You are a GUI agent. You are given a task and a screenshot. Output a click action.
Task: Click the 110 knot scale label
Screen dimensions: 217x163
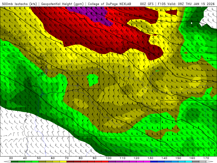click(123, 158)
